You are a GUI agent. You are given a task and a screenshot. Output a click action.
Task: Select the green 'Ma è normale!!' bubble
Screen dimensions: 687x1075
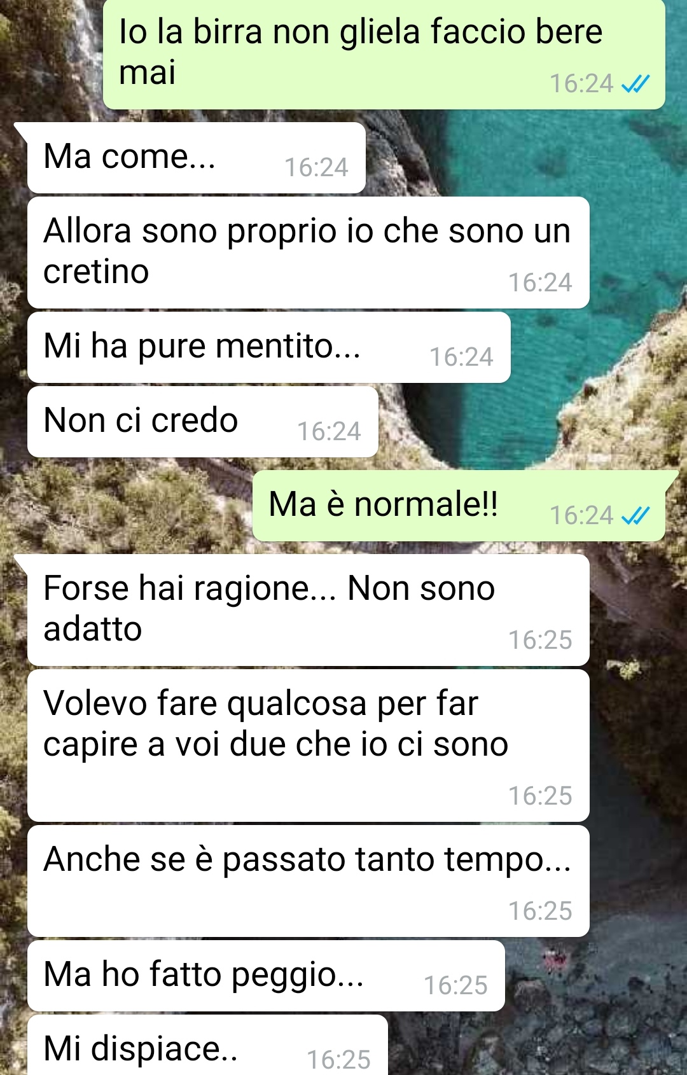click(459, 506)
